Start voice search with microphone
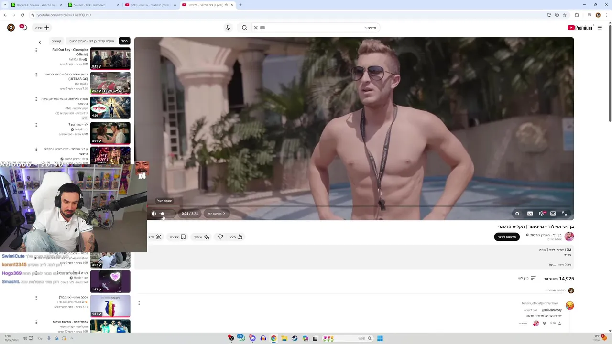The width and height of the screenshot is (612, 344). [228, 28]
